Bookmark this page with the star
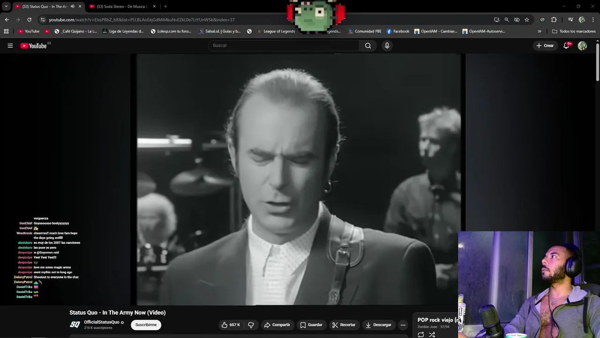 pos(527,20)
